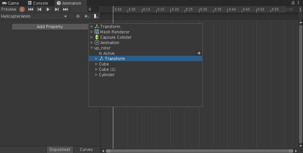Switch to Curves view
303x153 pixels.
pyautogui.click(x=87, y=150)
